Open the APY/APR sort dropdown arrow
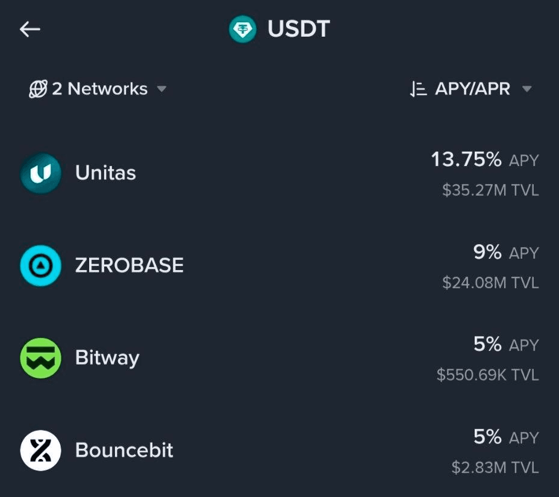This screenshot has width=559, height=497. [527, 89]
